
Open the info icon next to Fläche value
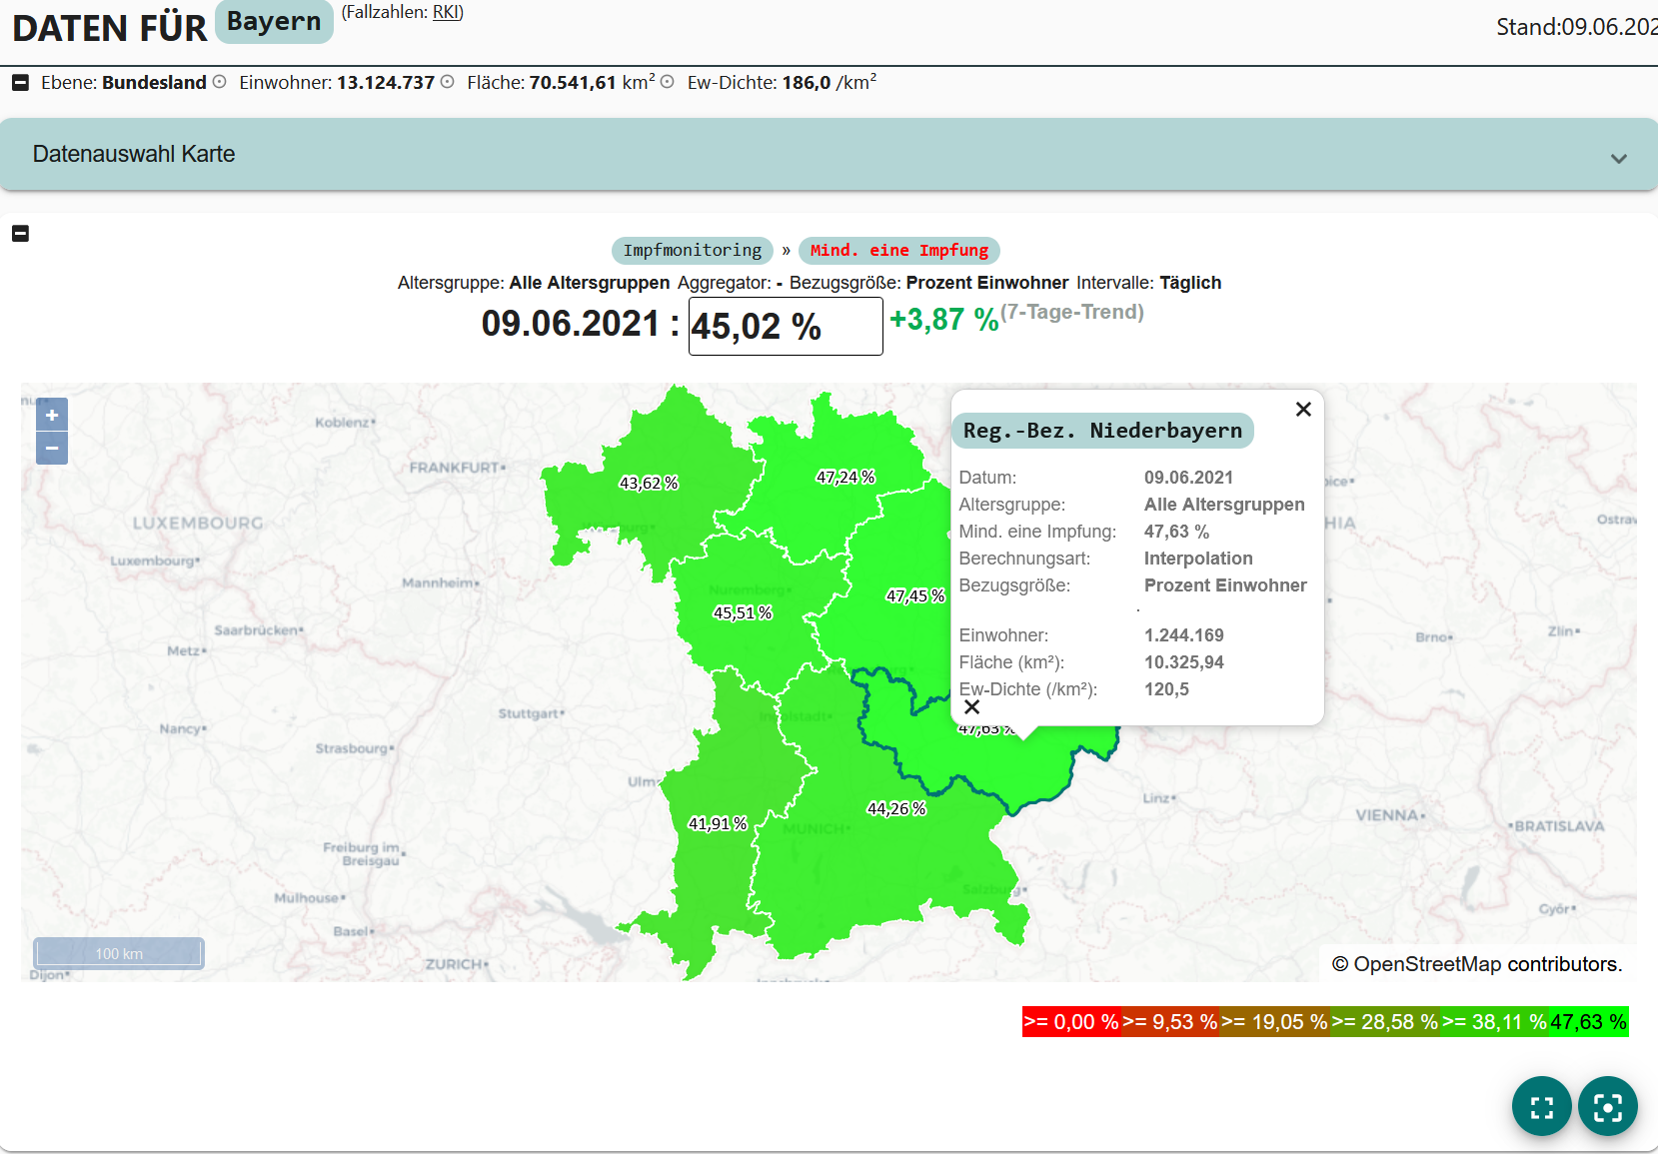point(668,82)
